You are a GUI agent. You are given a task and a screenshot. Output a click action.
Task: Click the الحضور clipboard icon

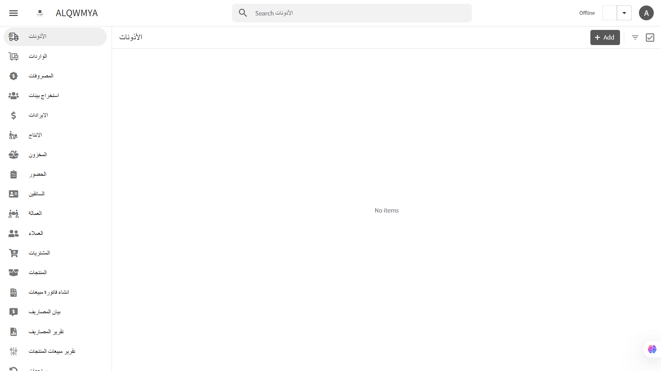[13, 175]
